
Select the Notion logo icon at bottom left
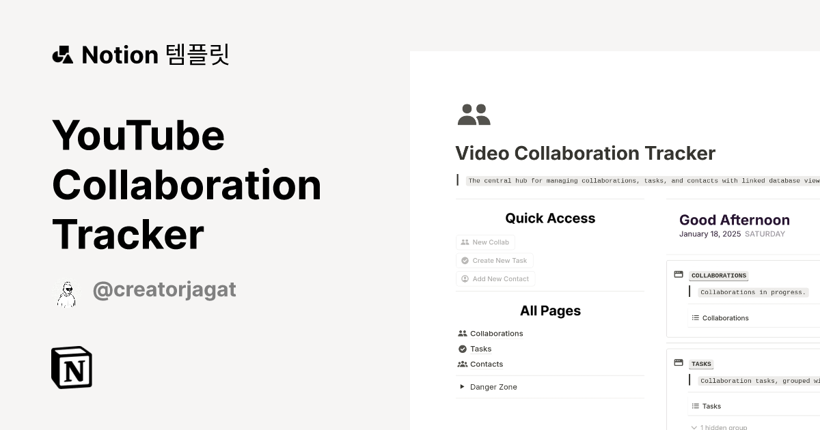click(x=71, y=367)
